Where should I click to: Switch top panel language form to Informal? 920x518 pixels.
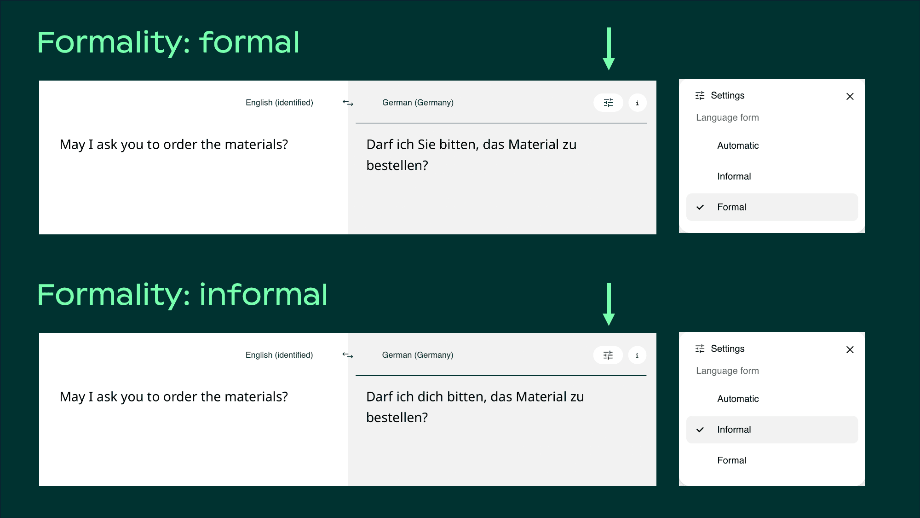click(734, 176)
